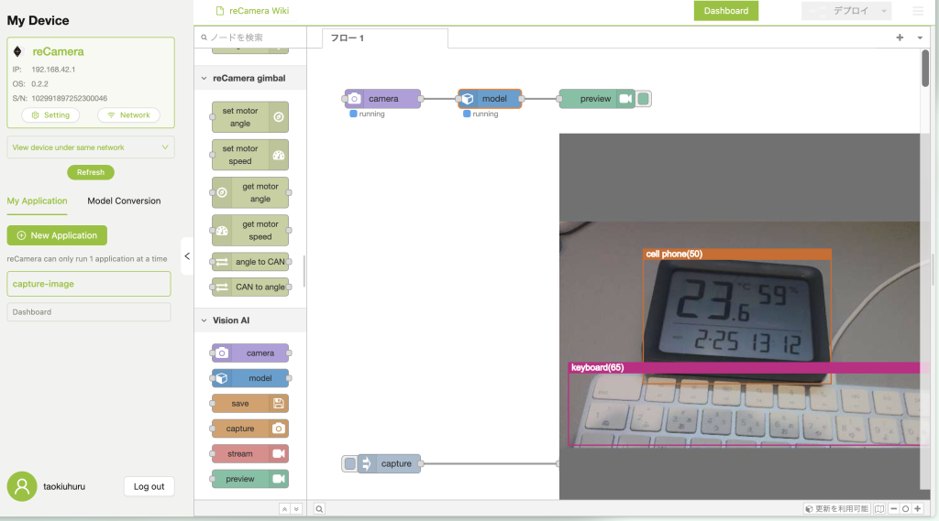Collapse the Vision AI palette section

[204, 320]
